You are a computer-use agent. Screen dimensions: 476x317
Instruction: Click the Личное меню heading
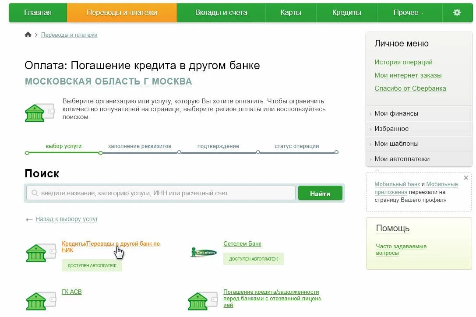coord(401,43)
